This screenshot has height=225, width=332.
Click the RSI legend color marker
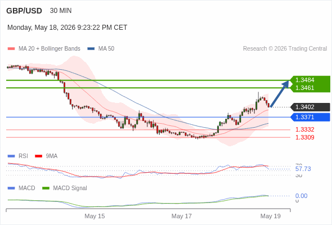coord(11,156)
